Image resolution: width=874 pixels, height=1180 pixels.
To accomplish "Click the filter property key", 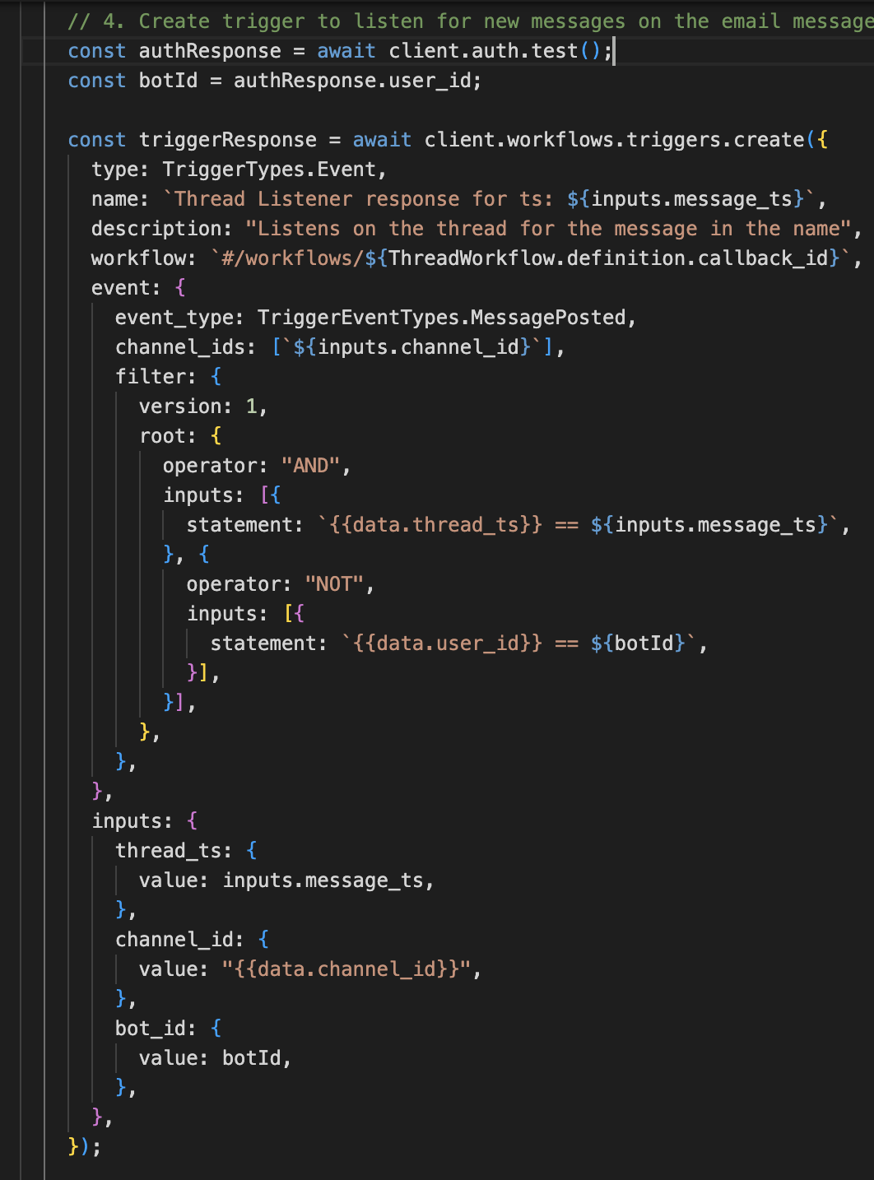I will tap(156, 377).
